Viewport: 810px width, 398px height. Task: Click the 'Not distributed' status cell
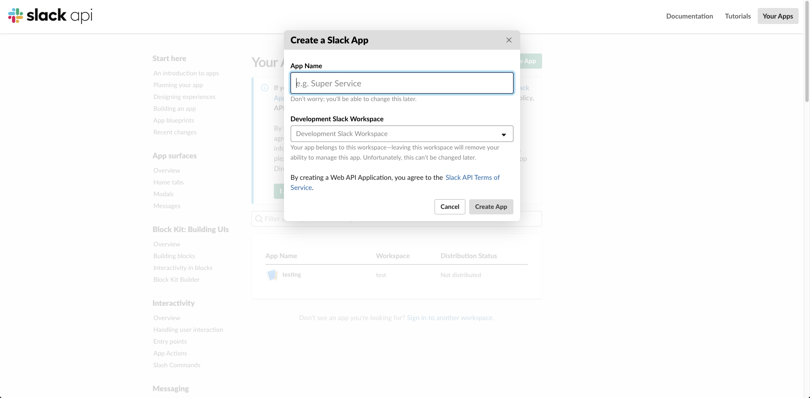[461, 275]
